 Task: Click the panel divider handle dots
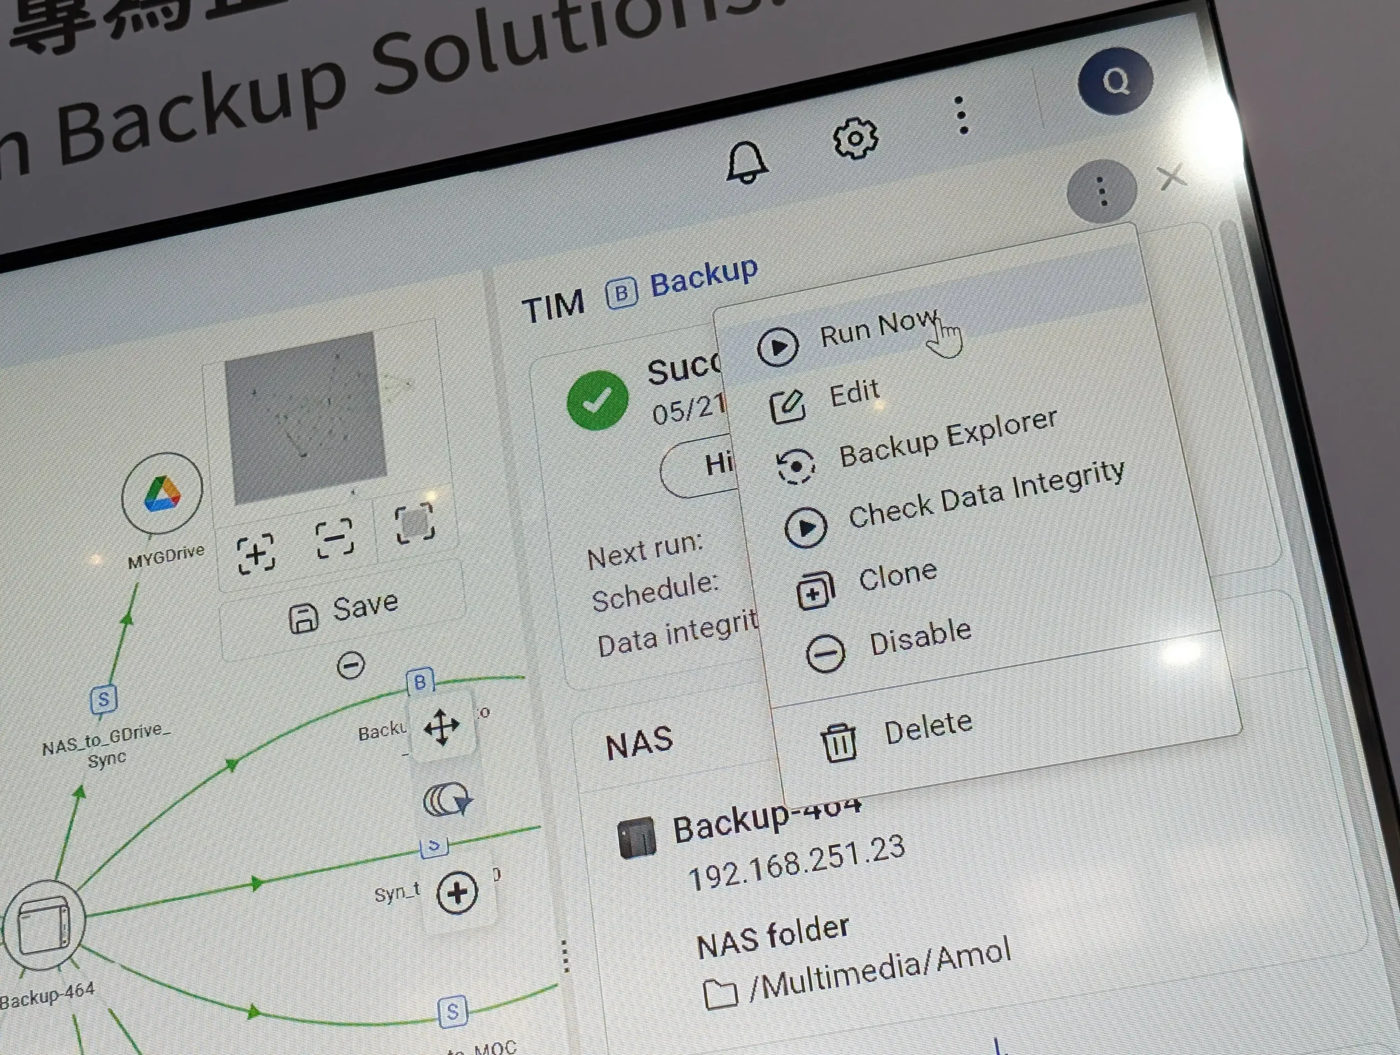coord(565,956)
